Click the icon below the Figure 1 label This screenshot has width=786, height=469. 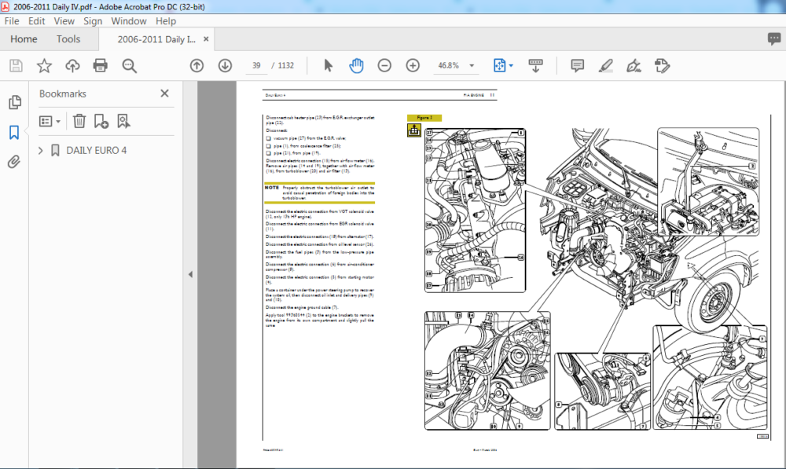414,130
